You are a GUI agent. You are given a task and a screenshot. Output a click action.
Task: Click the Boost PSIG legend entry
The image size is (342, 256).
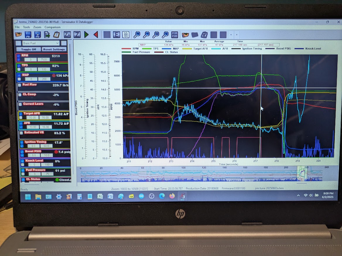click(278, 49)
